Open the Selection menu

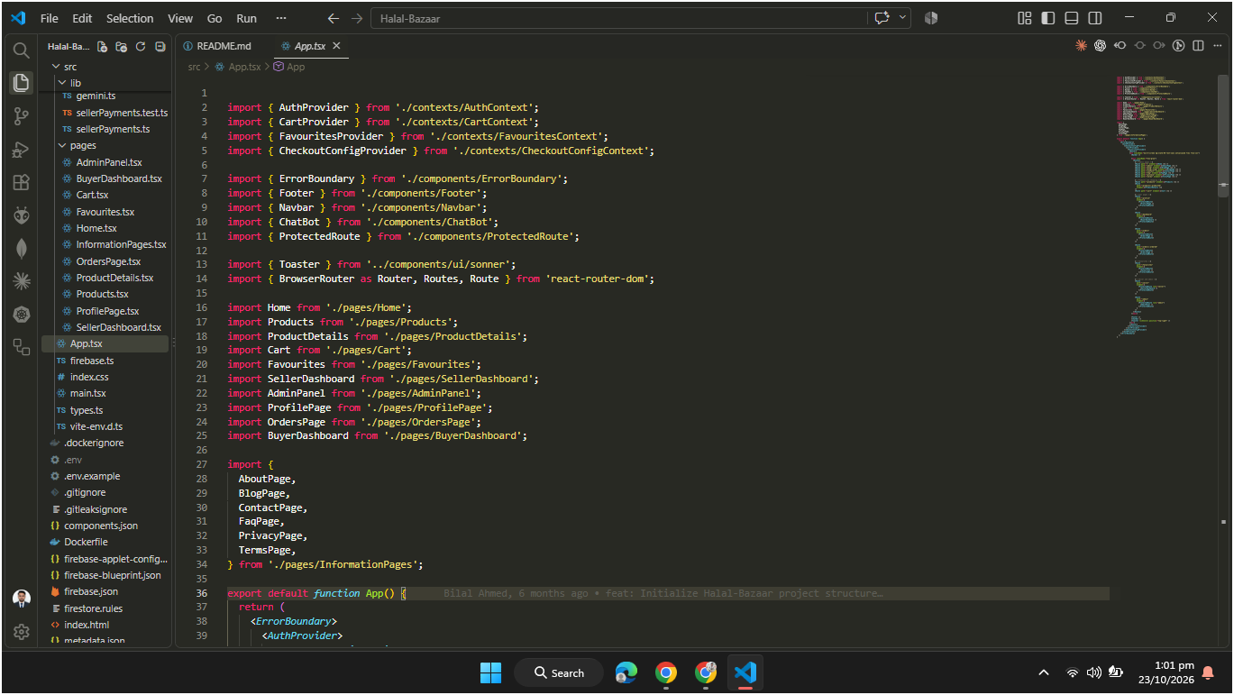click(x=130, y=18)
